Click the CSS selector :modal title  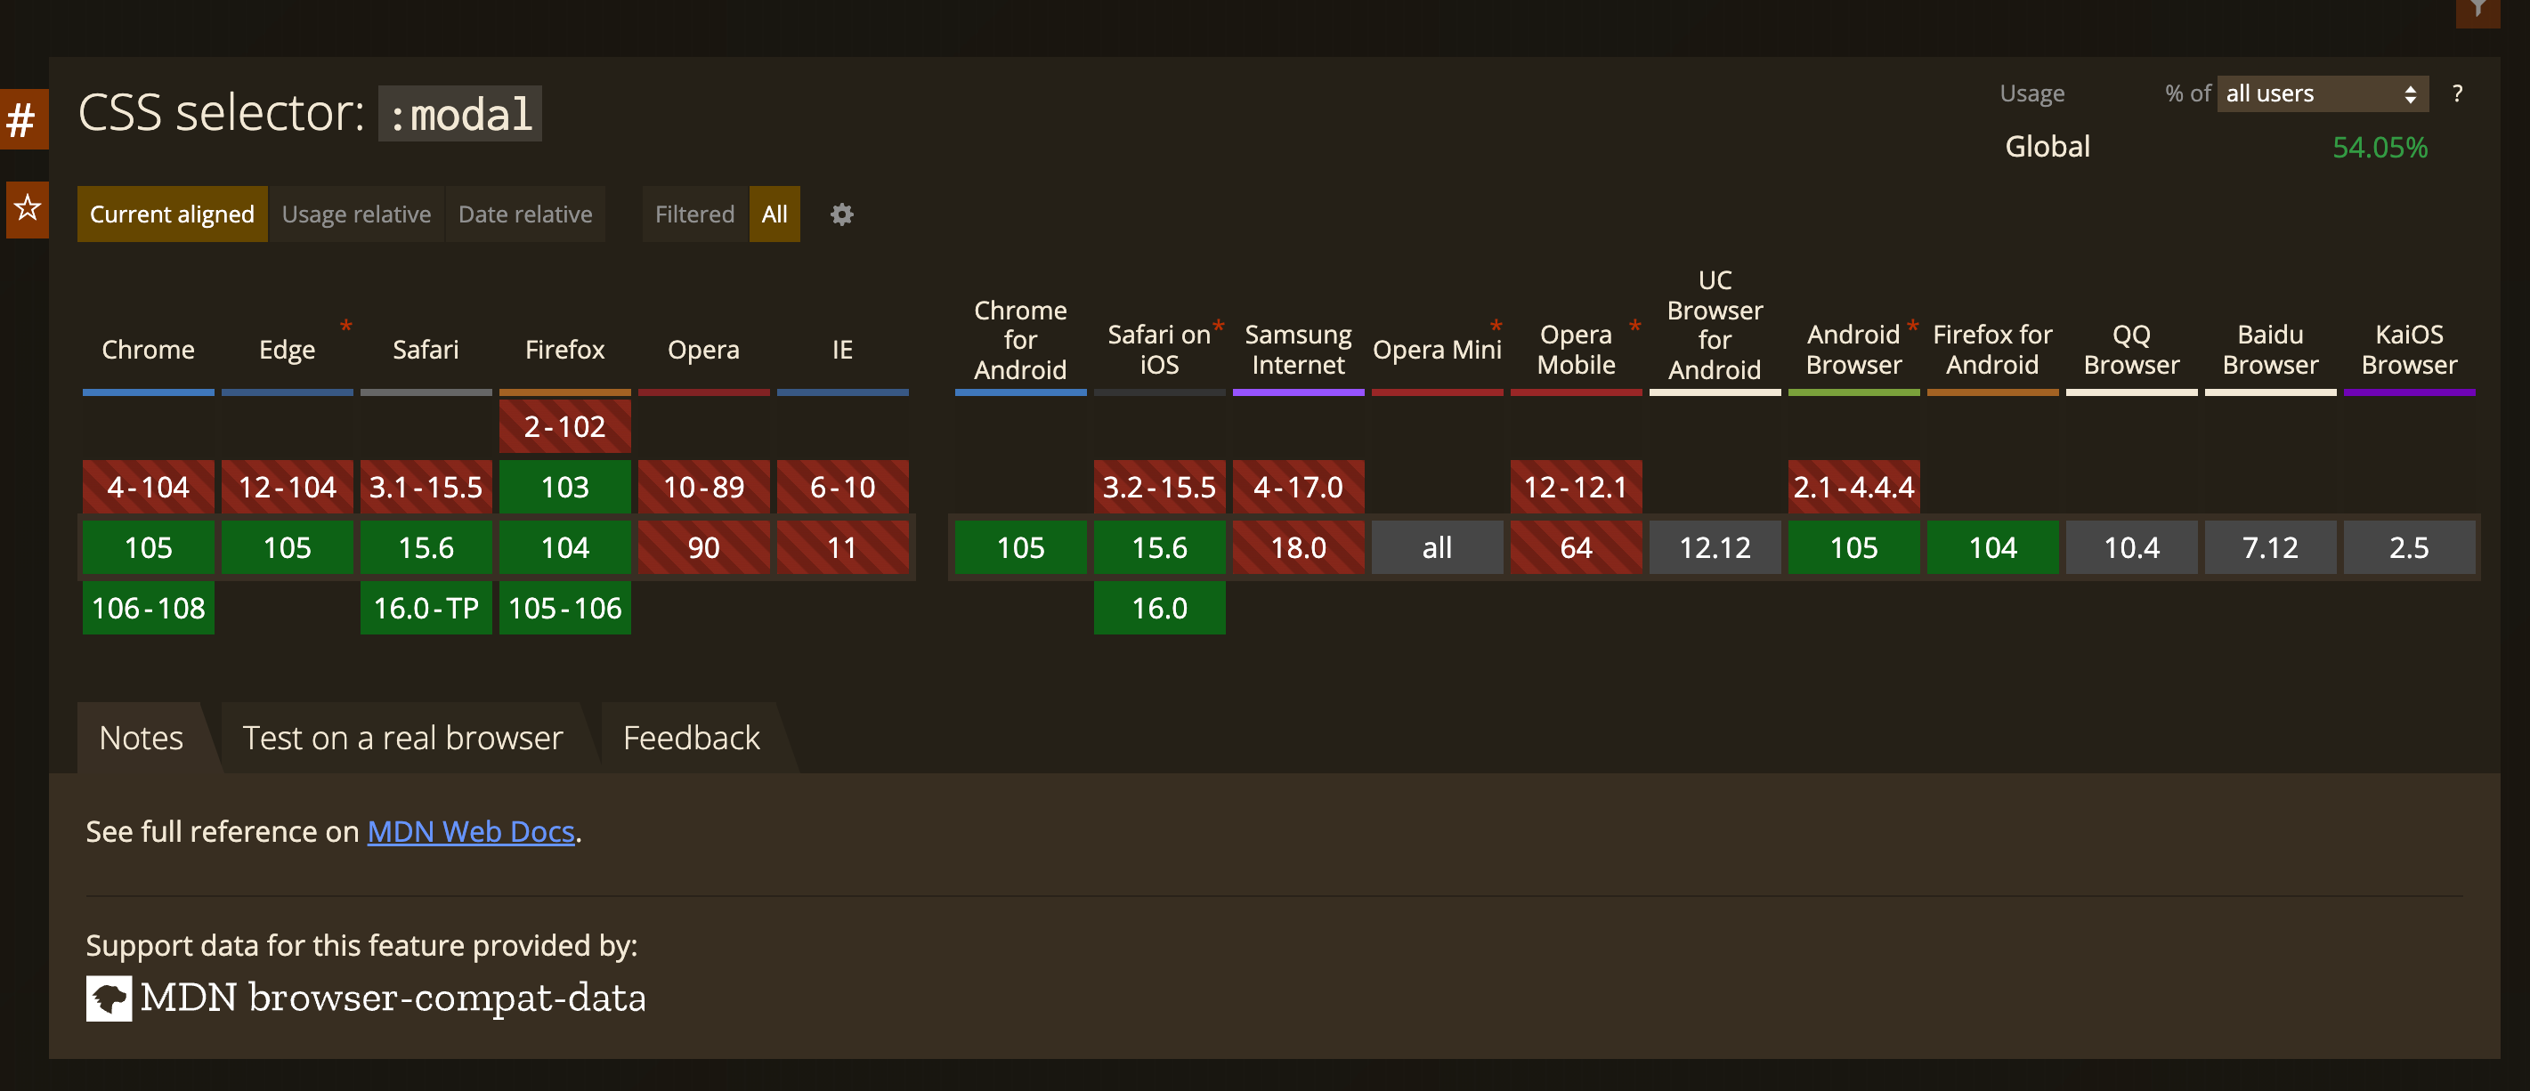tap(310, 113)
